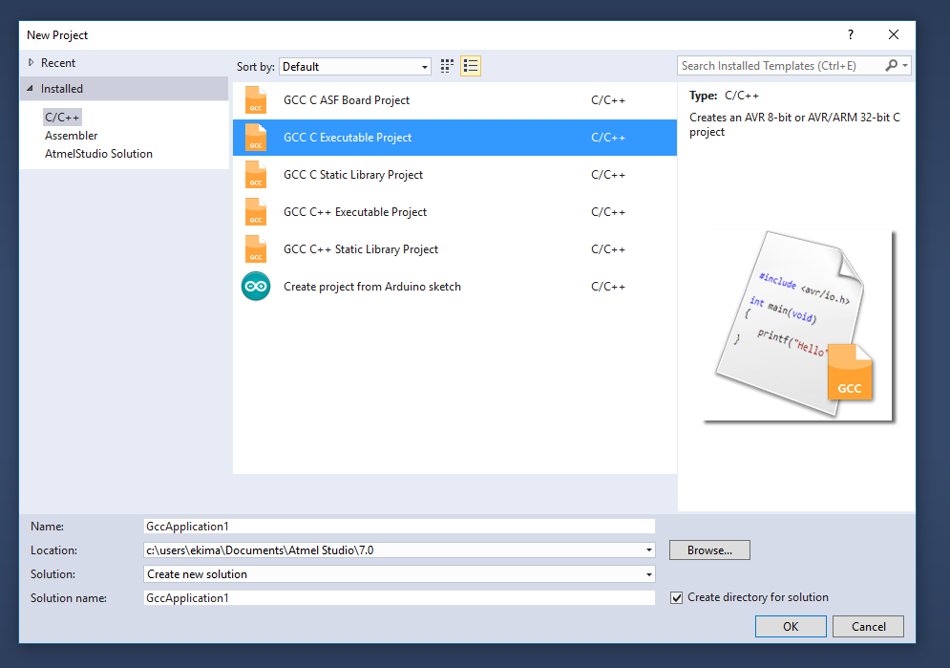Select GCC C++ Static Library Project template
This screenshot has height=668, width=950.
(454, 249)
